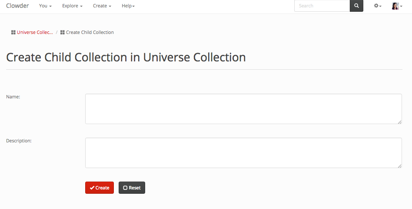
Task: Go to the Clowder home logo
Action: (17, 6)
